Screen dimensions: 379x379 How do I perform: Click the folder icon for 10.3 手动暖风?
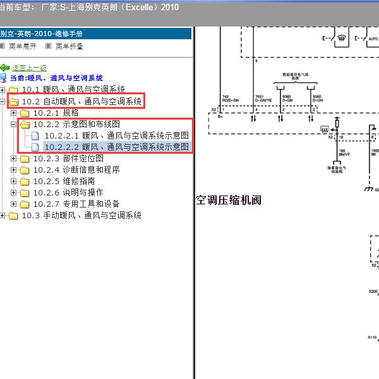pyautogui.click(x=13, y=216)
